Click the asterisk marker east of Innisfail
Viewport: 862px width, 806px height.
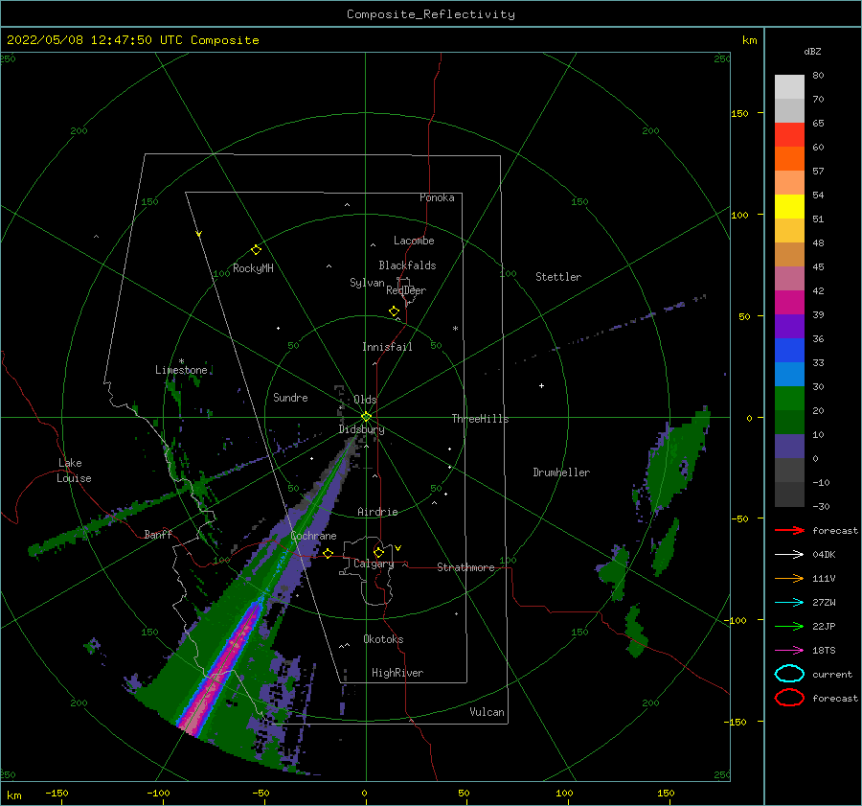455,329
